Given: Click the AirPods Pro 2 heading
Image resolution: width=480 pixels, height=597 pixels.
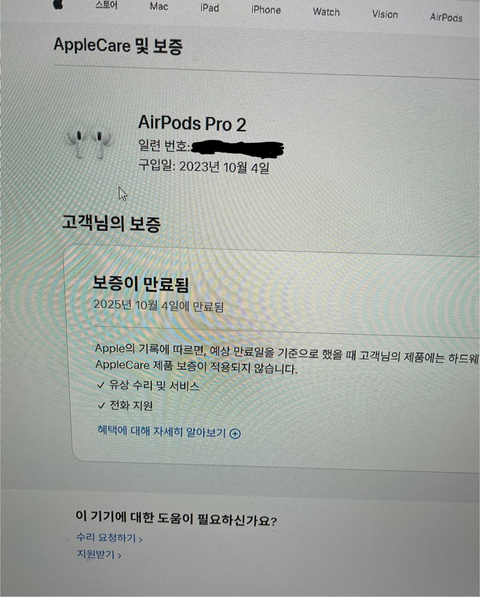Looking at the screenshot, I should 192,124.
